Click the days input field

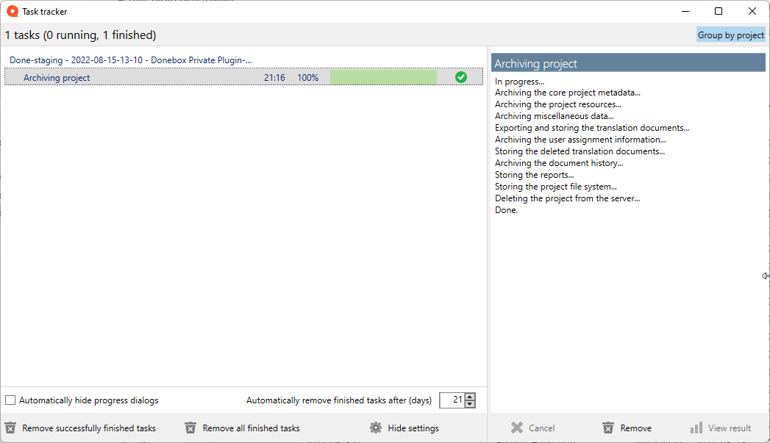[x=452, y=400]
